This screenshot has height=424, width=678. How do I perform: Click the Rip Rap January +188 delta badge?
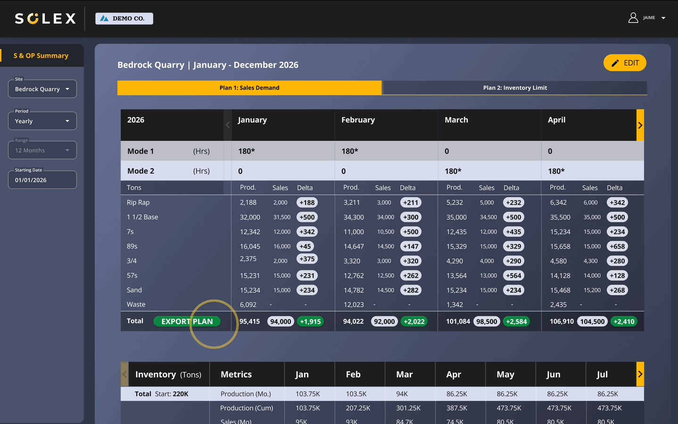(x=307, y=203)
